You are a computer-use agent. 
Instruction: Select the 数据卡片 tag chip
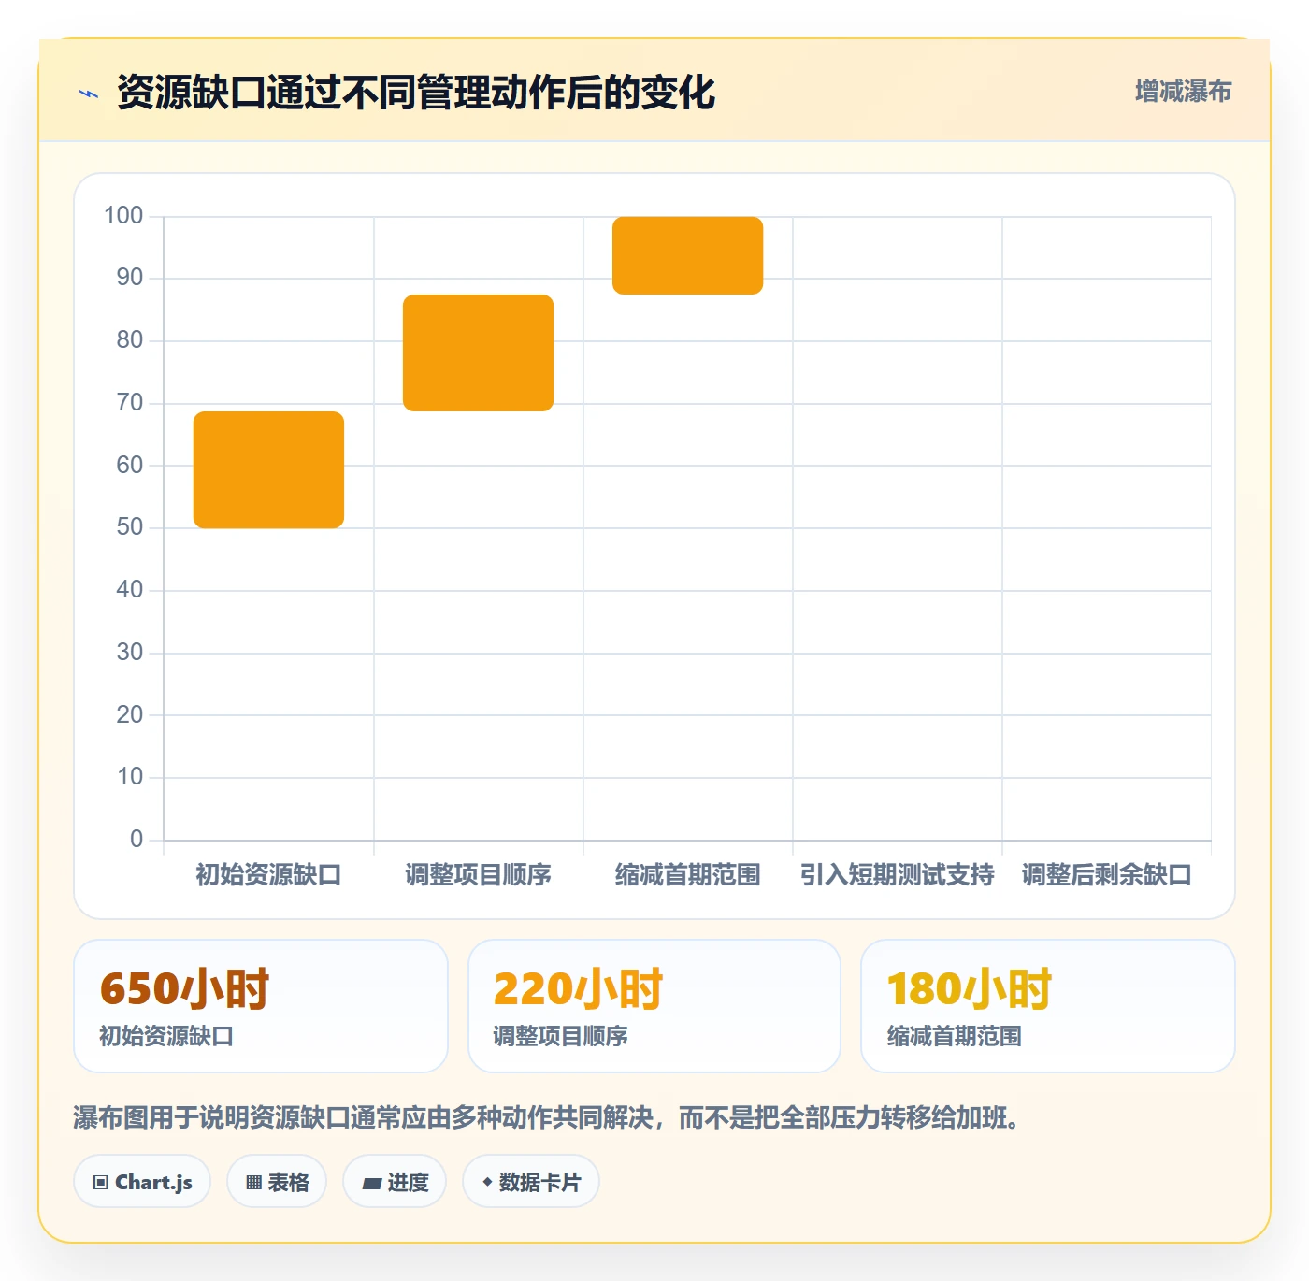(531, 1182)
